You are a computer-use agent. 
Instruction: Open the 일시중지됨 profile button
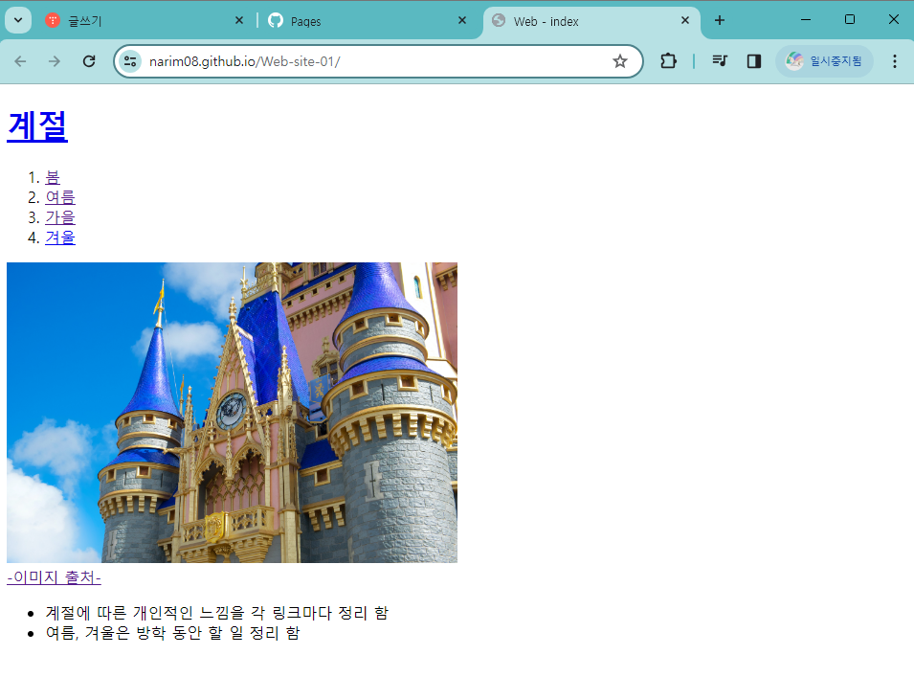tap(824, 61)
